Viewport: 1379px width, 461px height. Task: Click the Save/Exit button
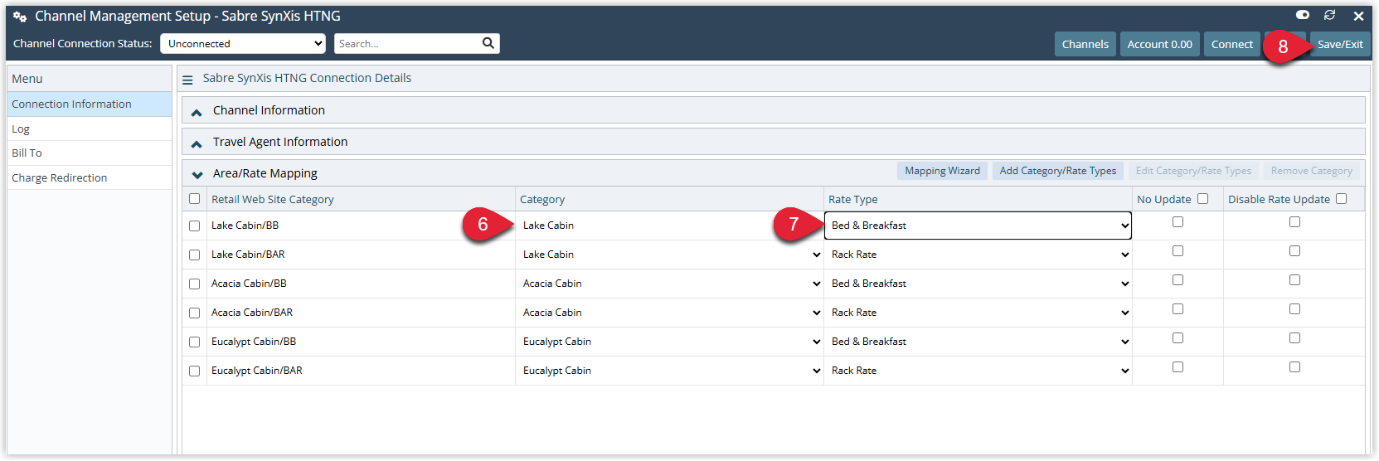[1340, 44]
